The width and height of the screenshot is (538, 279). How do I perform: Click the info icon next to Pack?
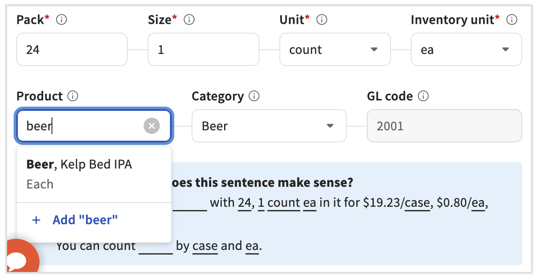[62, 20]
